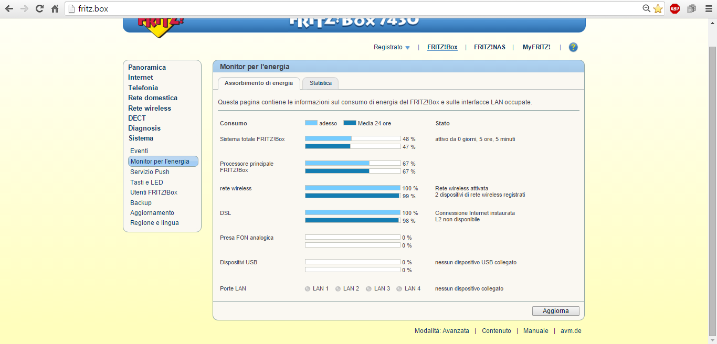Go to browser home page icon

(55, 8)
